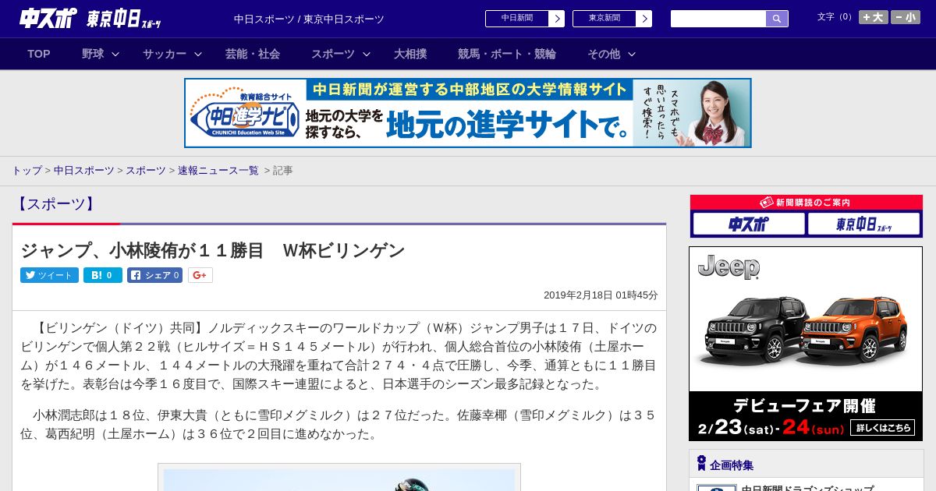The height and width of the screenshot is (491, 936).
Task: Open 競馬・ボート・競輪 navigation item
Action: click(x=507, y=54)
